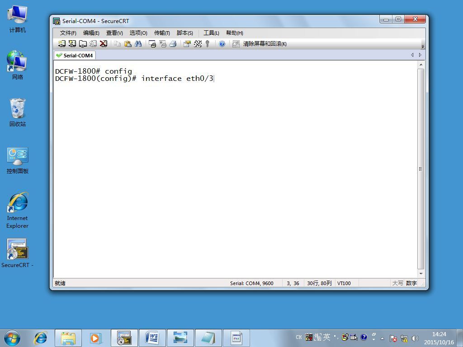Click the SecureCRT window title icon

(57, 21)
